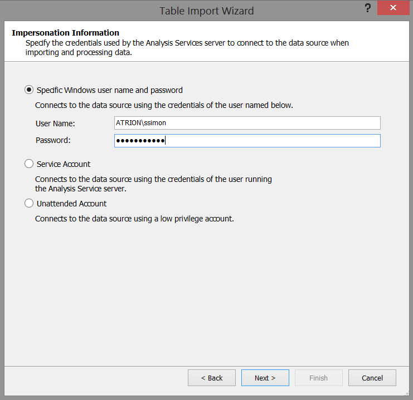Click the greyed-out Finish button

click(318, 378)
